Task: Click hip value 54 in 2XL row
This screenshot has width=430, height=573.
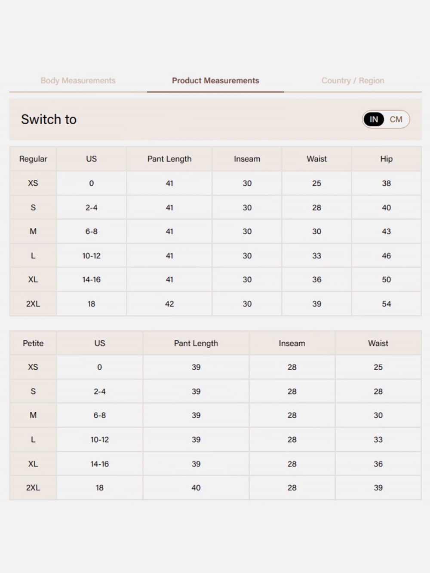Action: pos(386,304)
